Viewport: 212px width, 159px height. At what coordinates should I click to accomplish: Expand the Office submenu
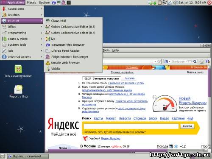[22, 27]
